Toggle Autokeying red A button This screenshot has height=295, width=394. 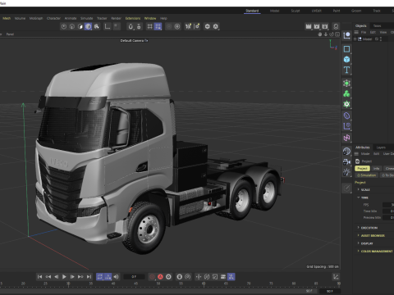click(x=160, y=277)
